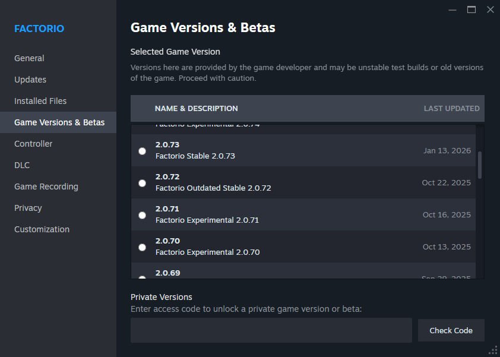Click the FACTORIO title in the sidebar
This screenshot has width=500, height=357.
39,28
